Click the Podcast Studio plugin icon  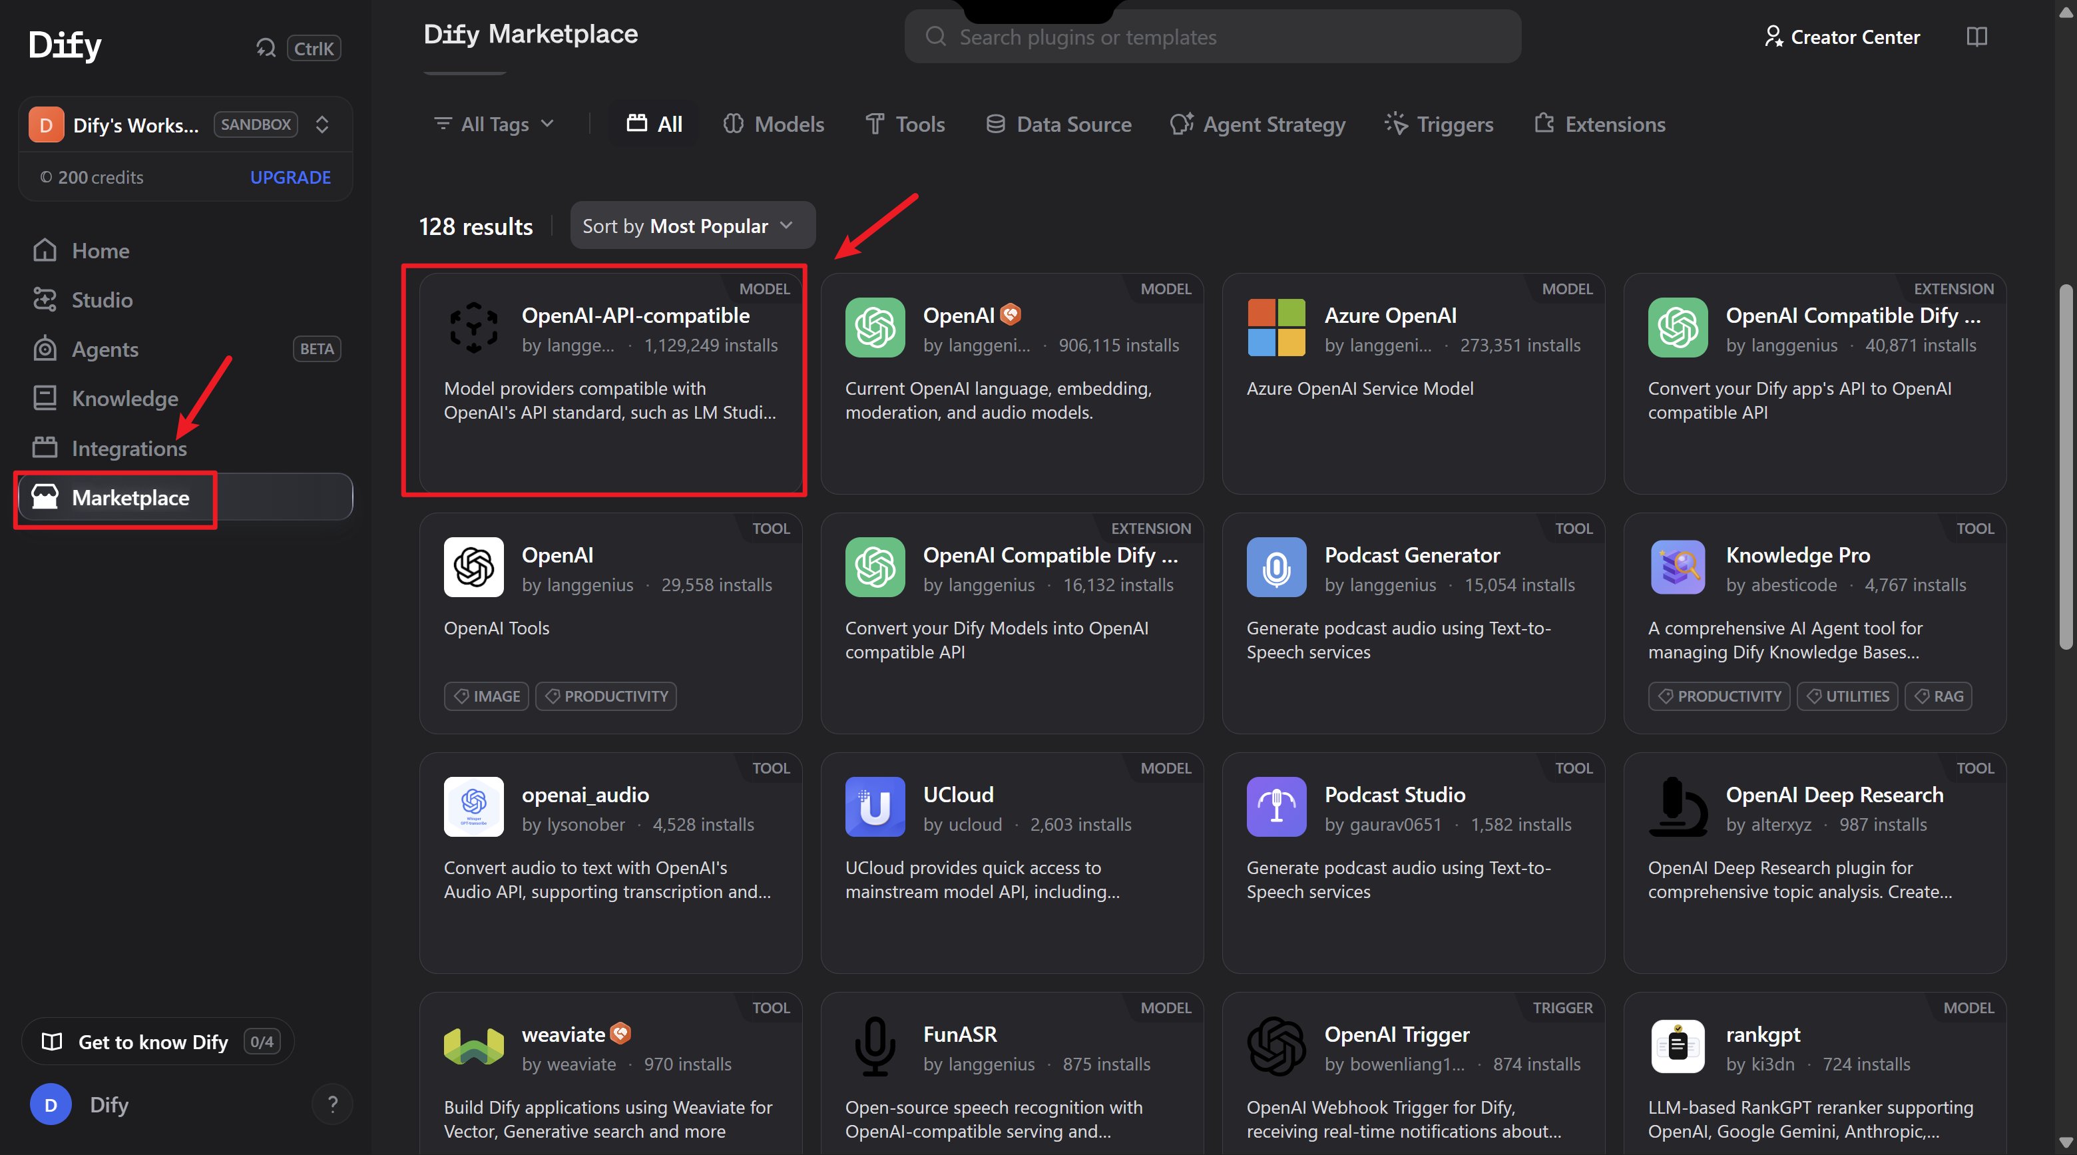(x=1276, y=807)
